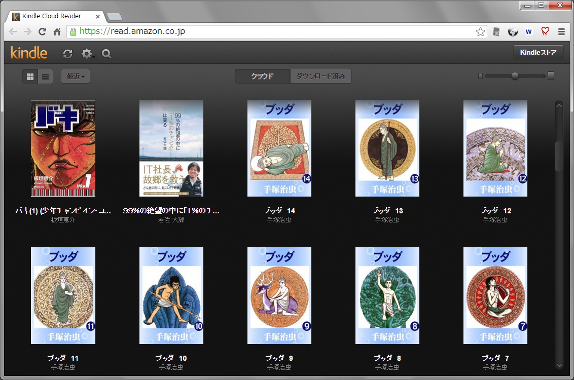Viewport: 574px width, 380px height.
Task: Switch to list view
Action: click(46, 77)
